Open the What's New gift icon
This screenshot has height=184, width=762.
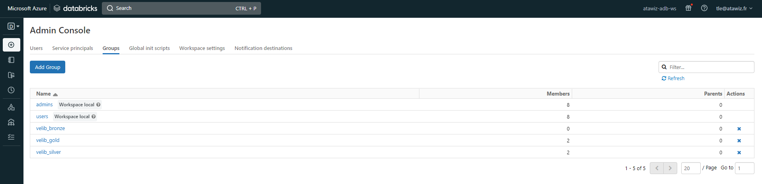point(688,8)
